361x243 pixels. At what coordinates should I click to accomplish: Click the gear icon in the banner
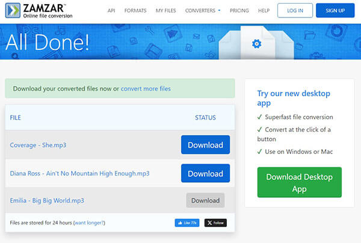point(256,44)
